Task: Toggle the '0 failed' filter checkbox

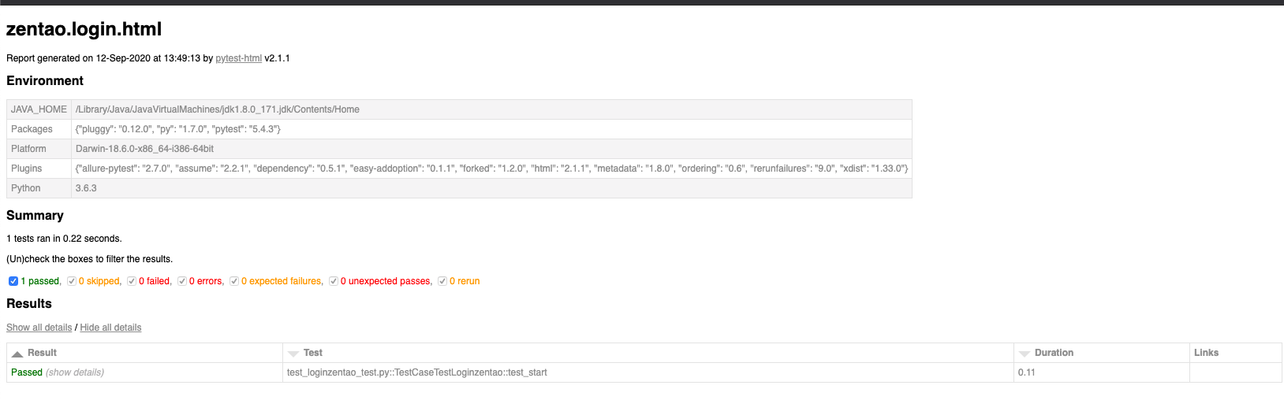Action: (x=132, y=281)
